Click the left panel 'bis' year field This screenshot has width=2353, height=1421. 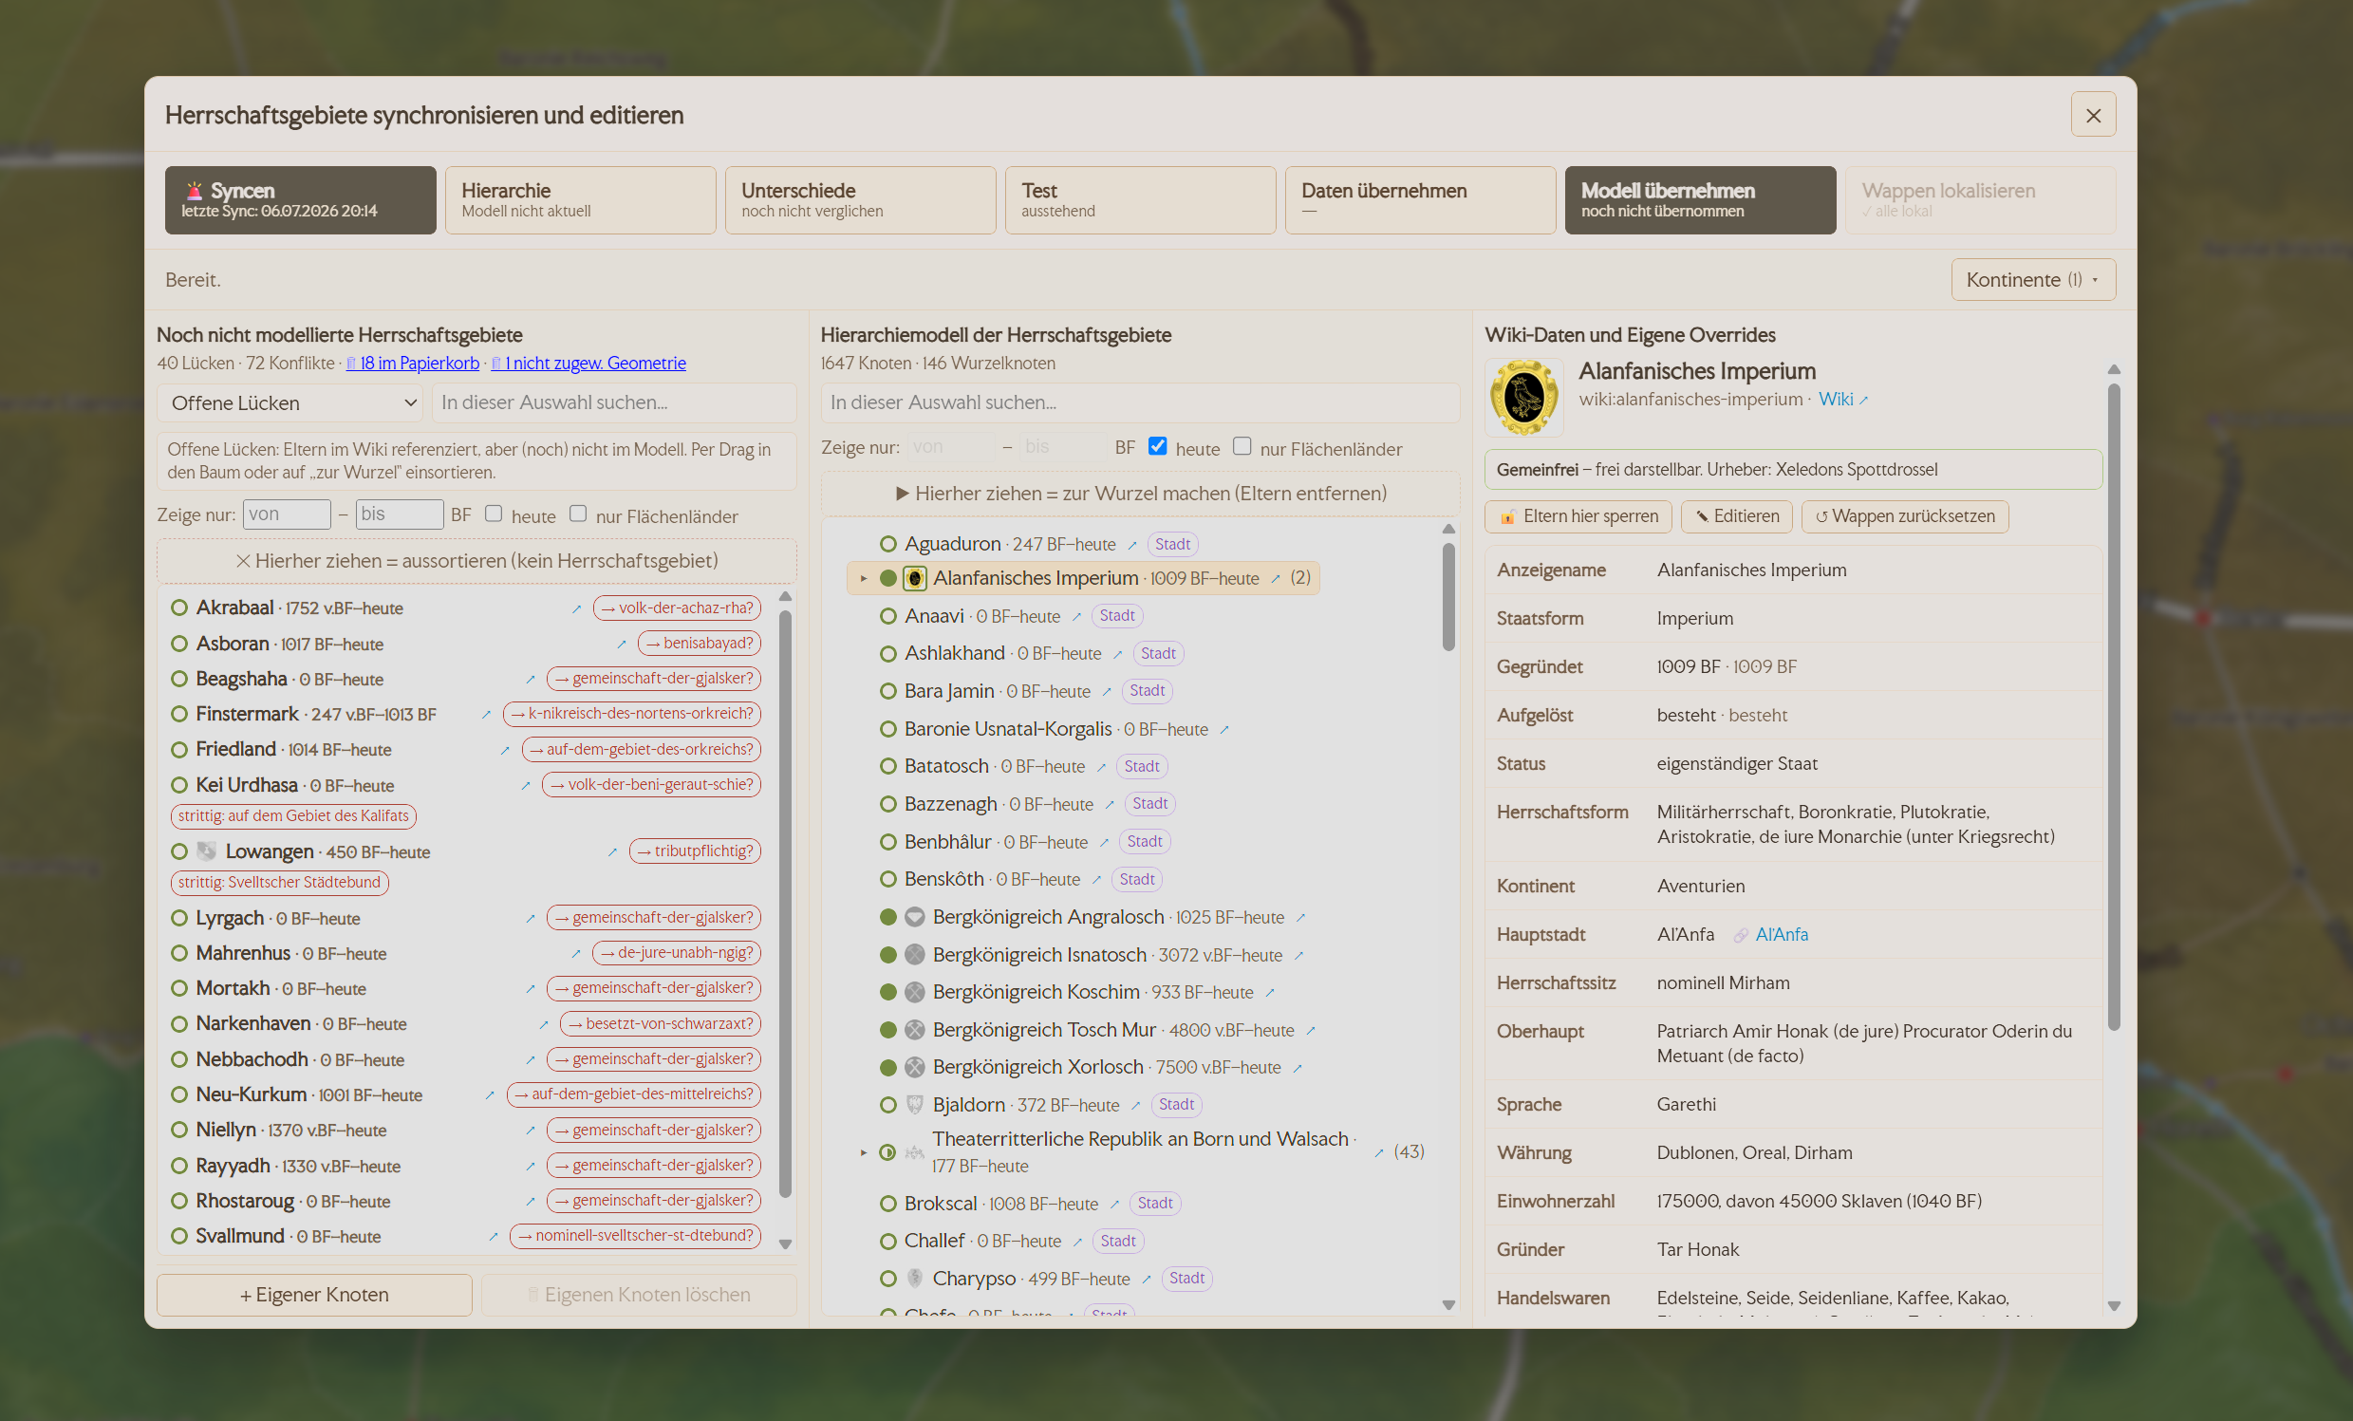coord(400,514)
